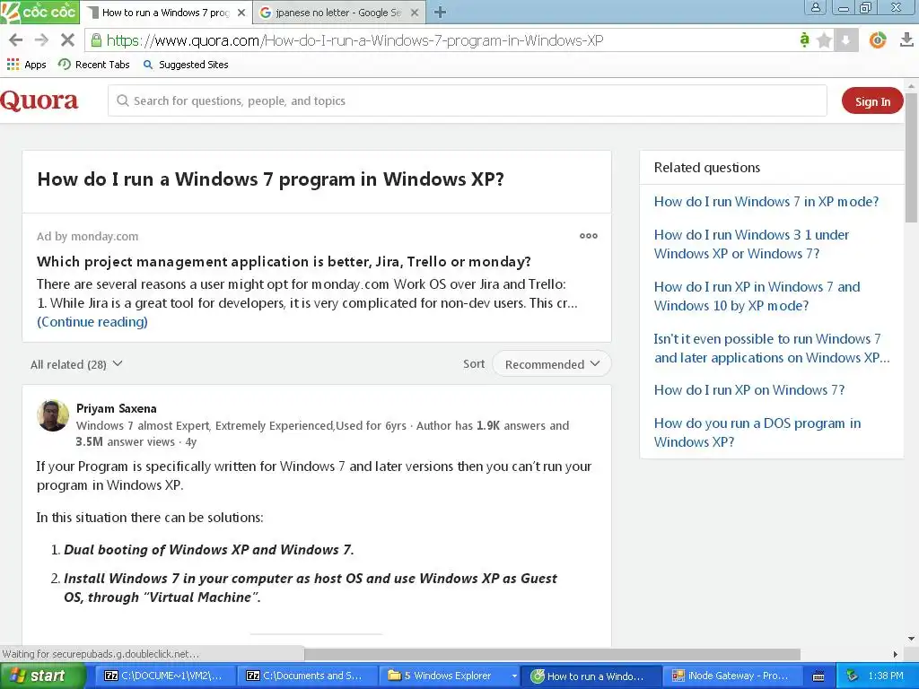Switch to the 'iNode Gateway - Pro...' taskbar window
919x689 pixels.
point(732,676)
